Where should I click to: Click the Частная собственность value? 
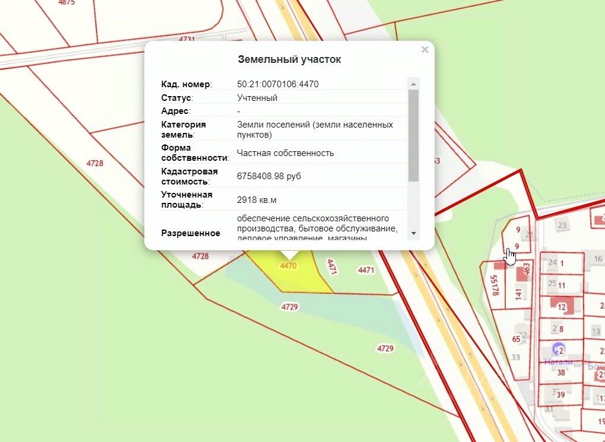point(285,153)
